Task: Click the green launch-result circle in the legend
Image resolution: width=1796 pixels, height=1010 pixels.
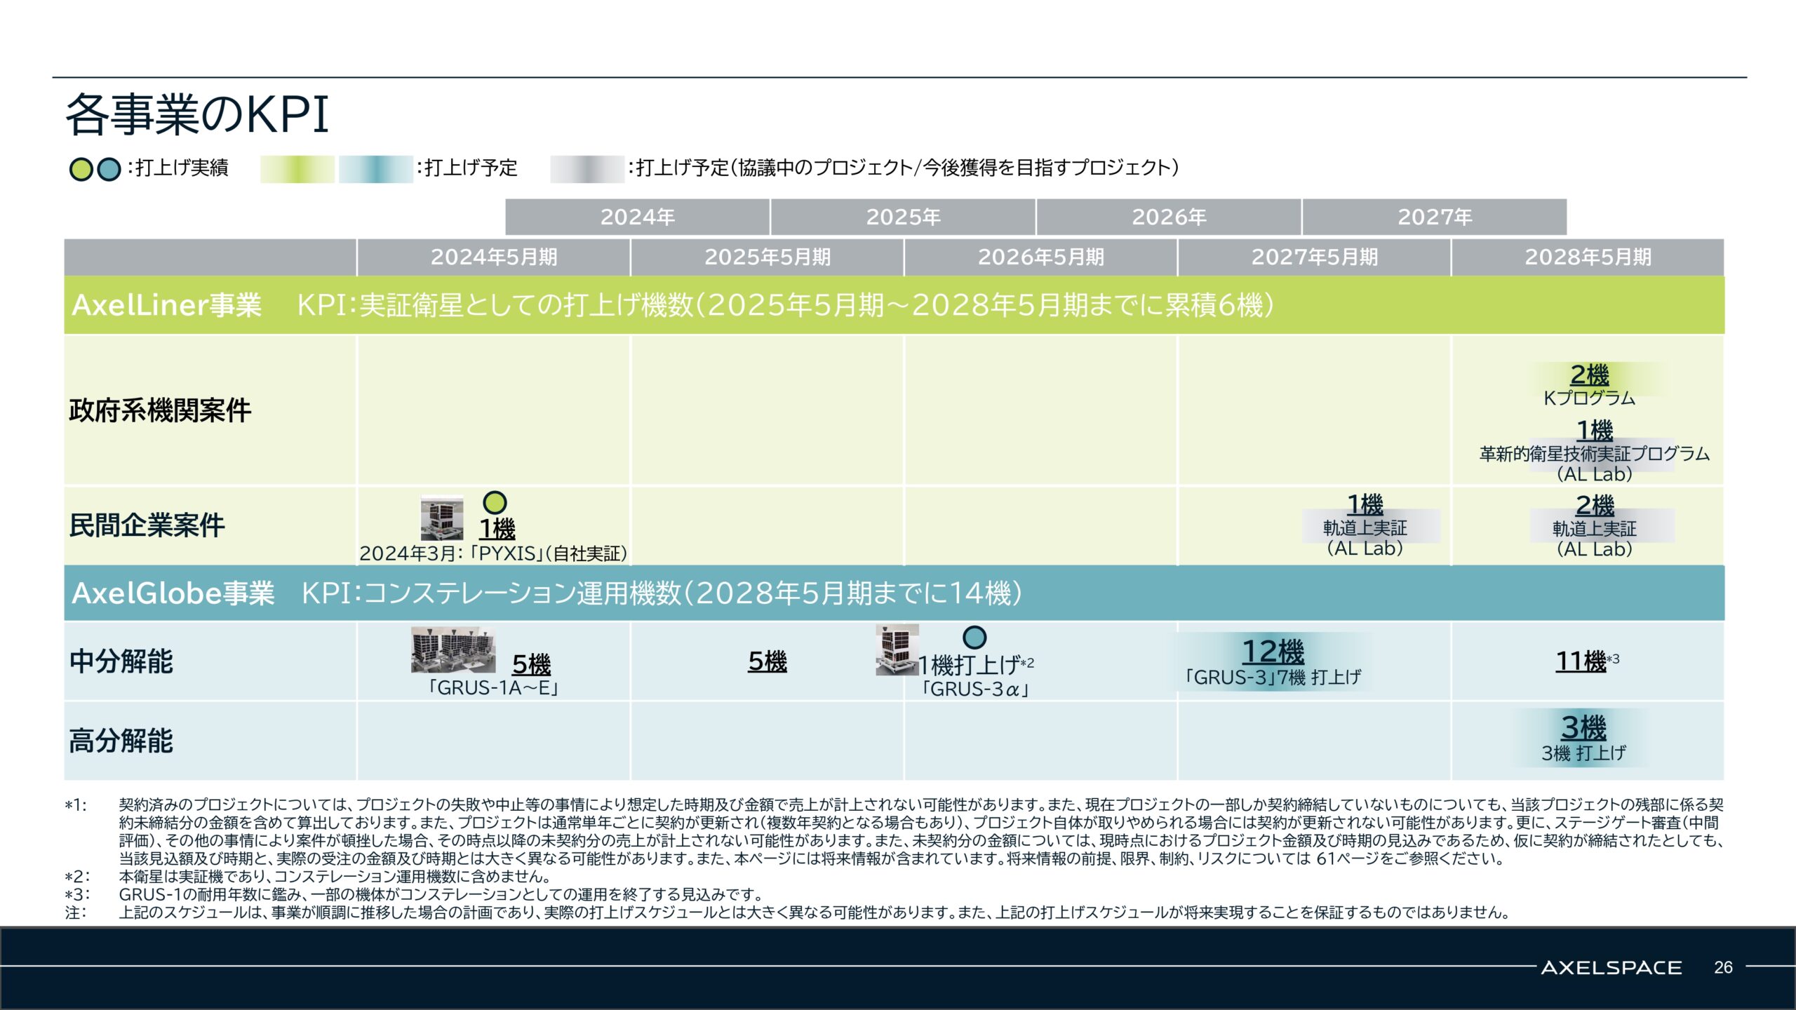Action: pyautogui.click(x=81, y=169)
